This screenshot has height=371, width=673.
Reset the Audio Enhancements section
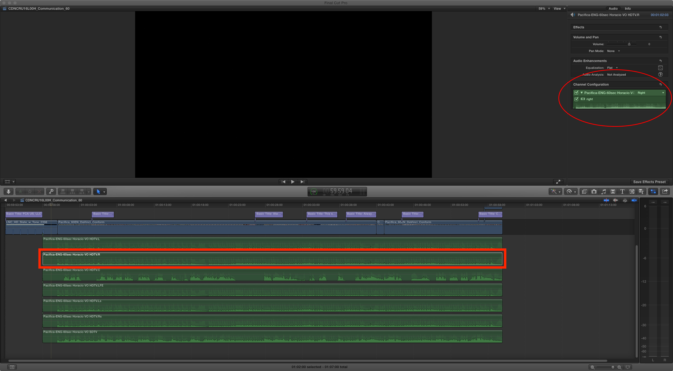tap(660, 61)
